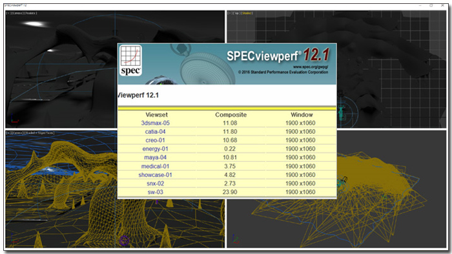Open energy-01 viewset details

pos(155,149)
